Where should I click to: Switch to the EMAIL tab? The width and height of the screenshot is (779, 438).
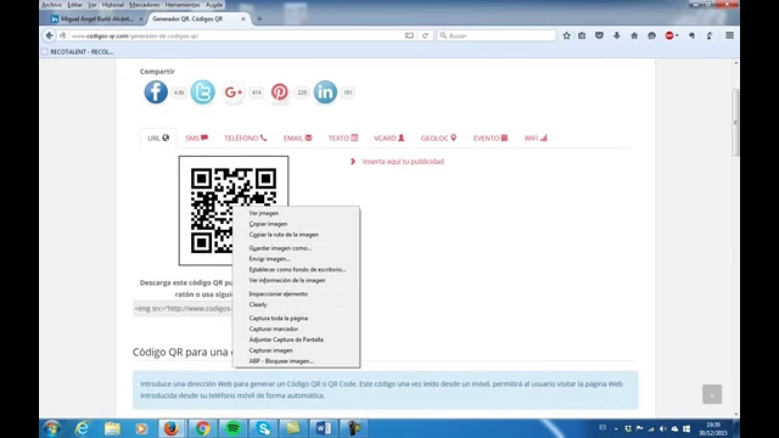298,138
